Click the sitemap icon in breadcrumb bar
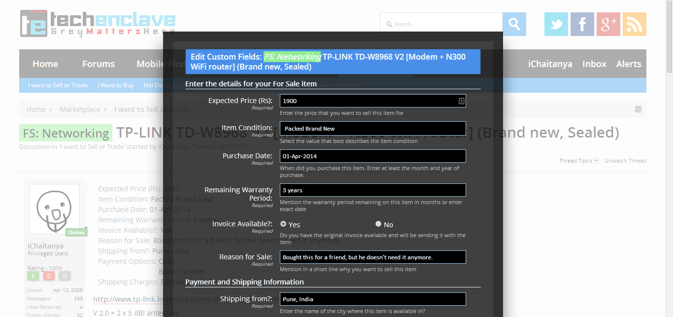The height and width of the screenshot is (317, 673). click(638, 109)
